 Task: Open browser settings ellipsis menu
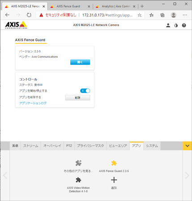(185, 15)
